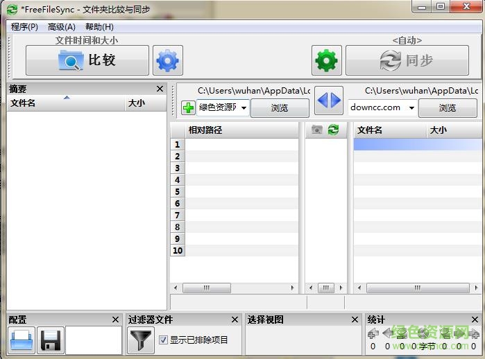Click green sync action icon in middle header
Screen dimensions: 485x359
click(334, 130)
